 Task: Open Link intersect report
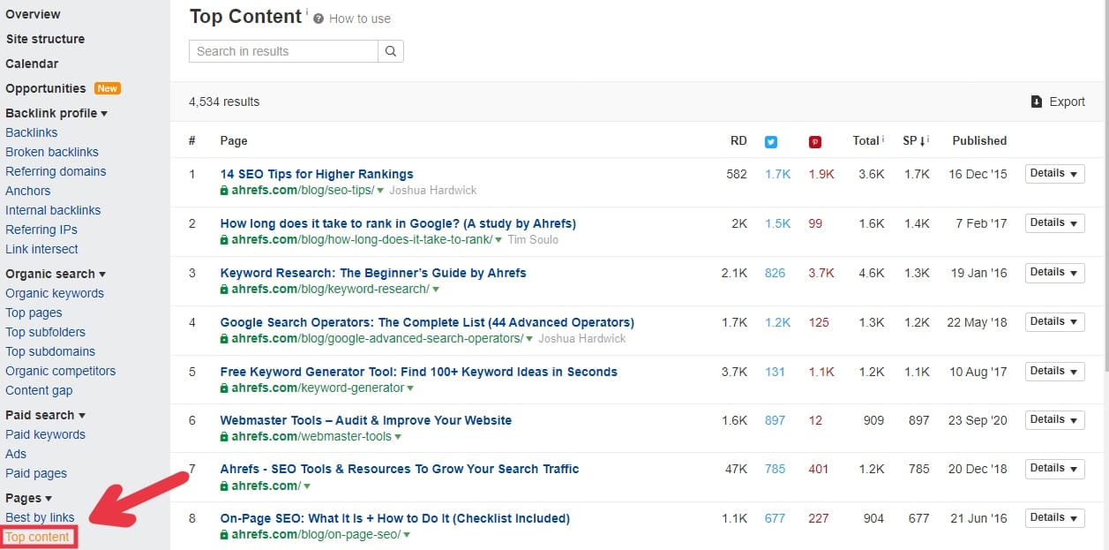(41, 249)
